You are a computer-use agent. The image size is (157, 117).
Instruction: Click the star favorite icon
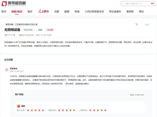pyautogui.click(x=146, y=25)
